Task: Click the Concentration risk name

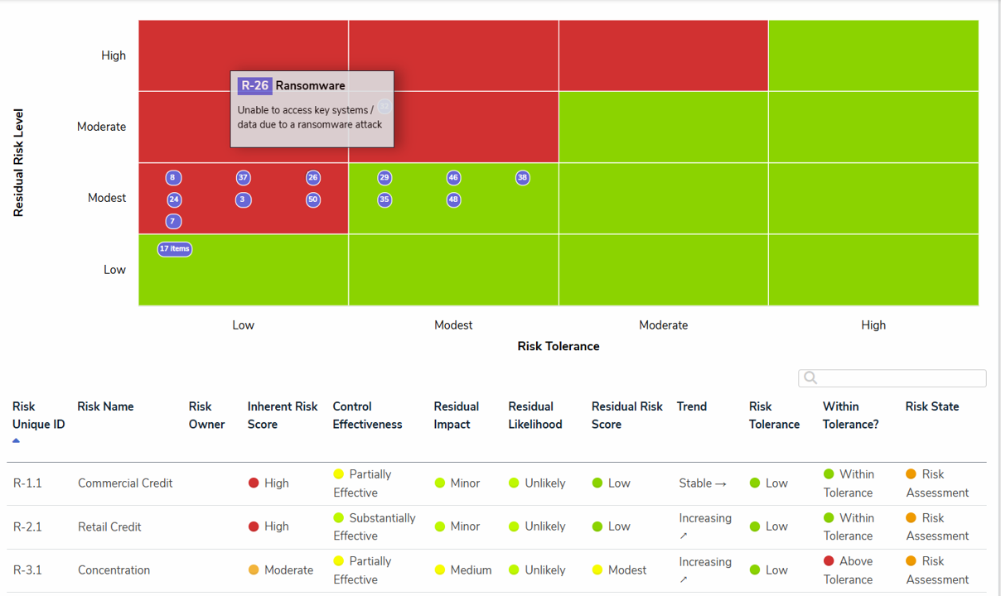Action: 114,570
